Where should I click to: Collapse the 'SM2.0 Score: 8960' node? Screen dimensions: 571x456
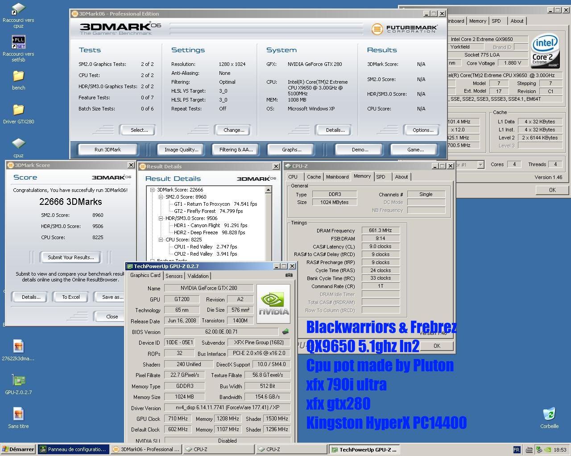coord(161,197)
